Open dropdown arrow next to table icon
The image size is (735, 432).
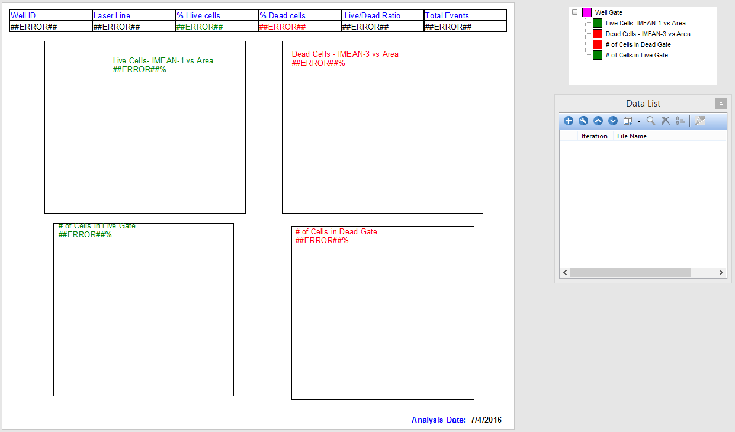coord(639,121)
